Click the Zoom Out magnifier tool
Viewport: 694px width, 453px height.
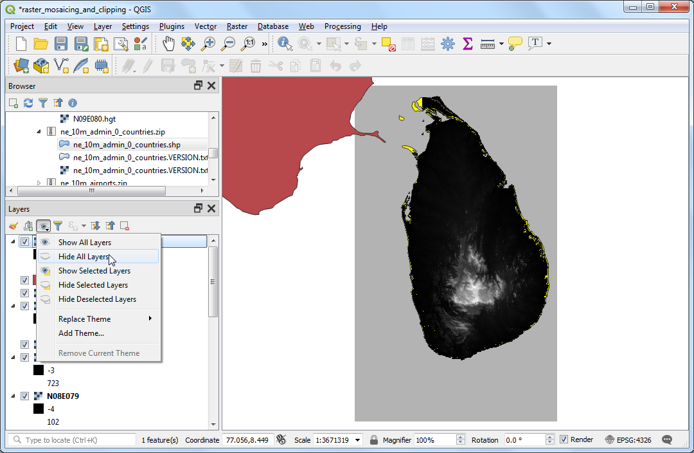228,44
